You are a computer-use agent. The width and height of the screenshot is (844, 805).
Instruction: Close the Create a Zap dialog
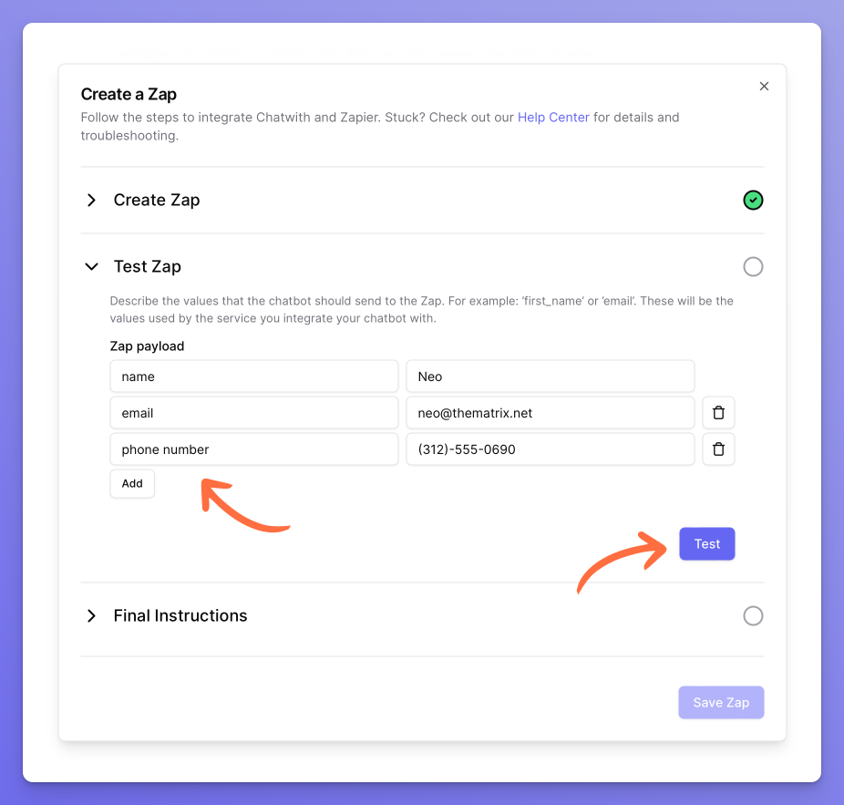tap(764, 87)
